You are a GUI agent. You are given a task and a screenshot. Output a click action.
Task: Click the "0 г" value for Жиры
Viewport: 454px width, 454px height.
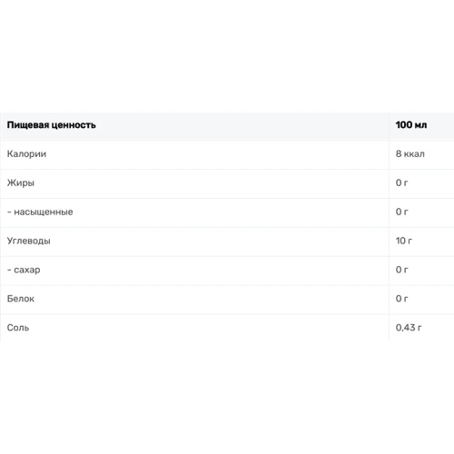click(x=401, y=183)
